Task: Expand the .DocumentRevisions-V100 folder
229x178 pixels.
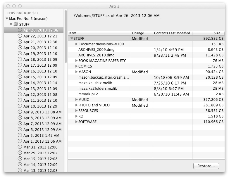Action: point(76,44)
